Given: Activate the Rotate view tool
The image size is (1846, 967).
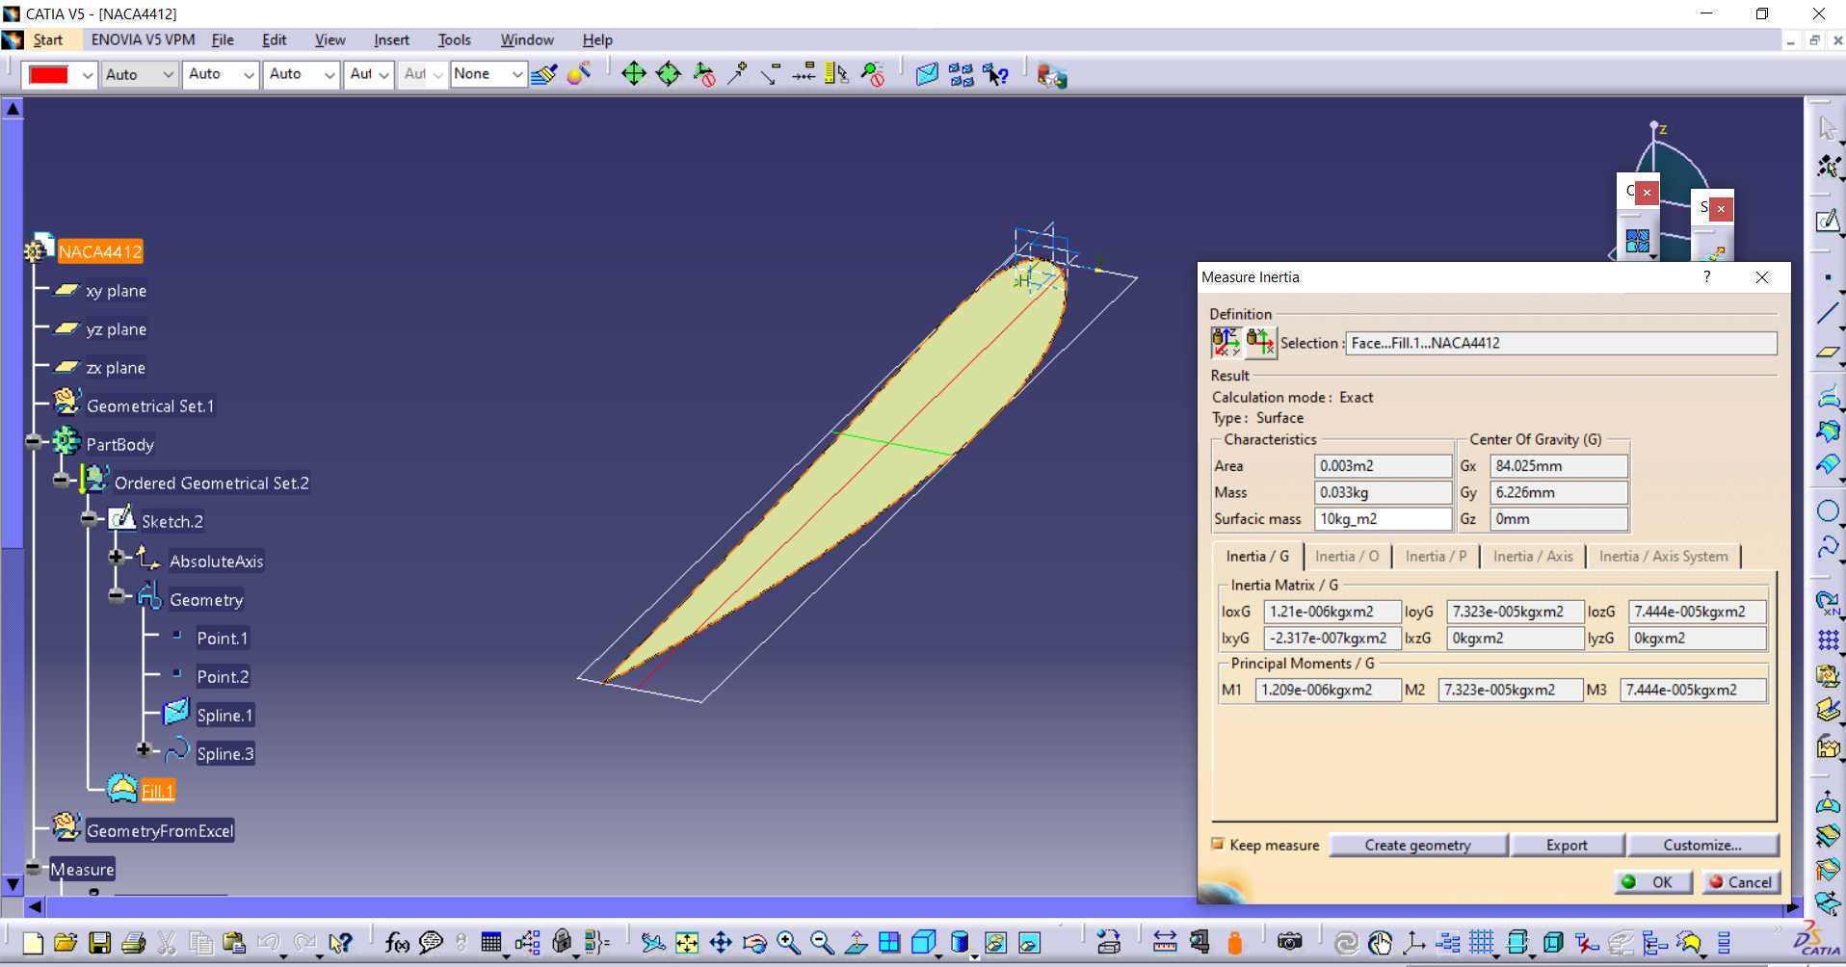Looking at the screenshot, I should coord(754,943).
